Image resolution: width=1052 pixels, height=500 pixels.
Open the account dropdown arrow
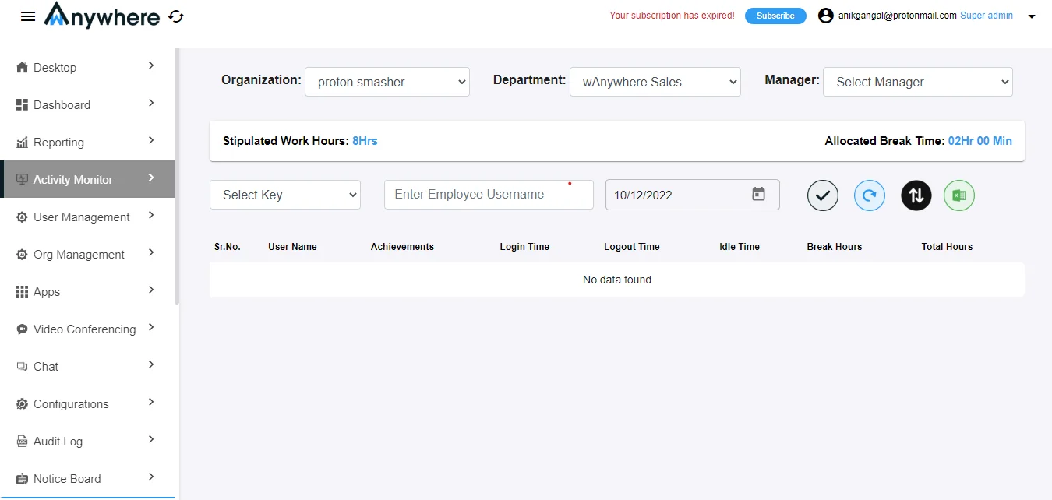pyautogui.click(x=1032, y=16)
